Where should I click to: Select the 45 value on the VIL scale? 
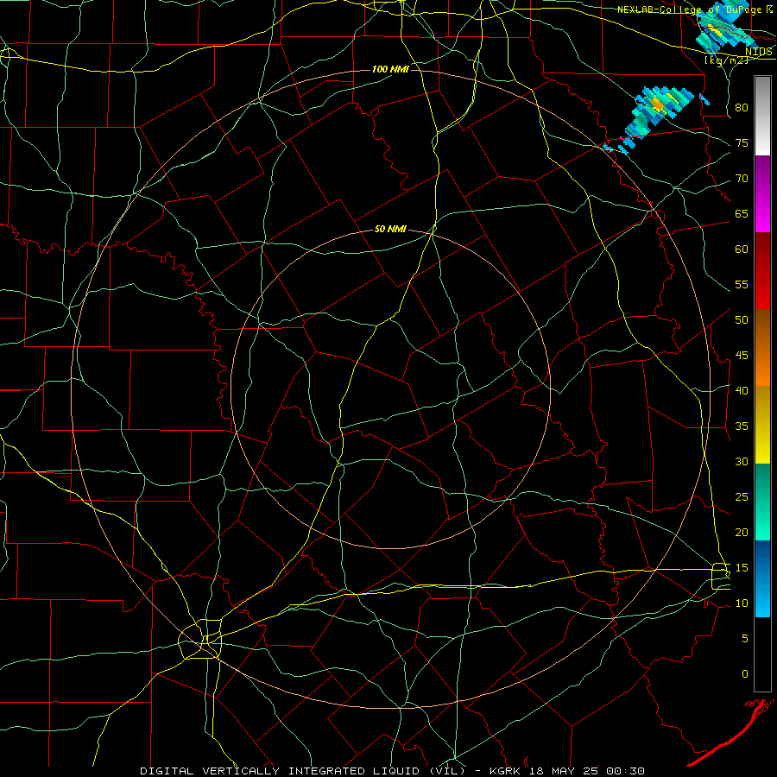(x=742, y=356)
